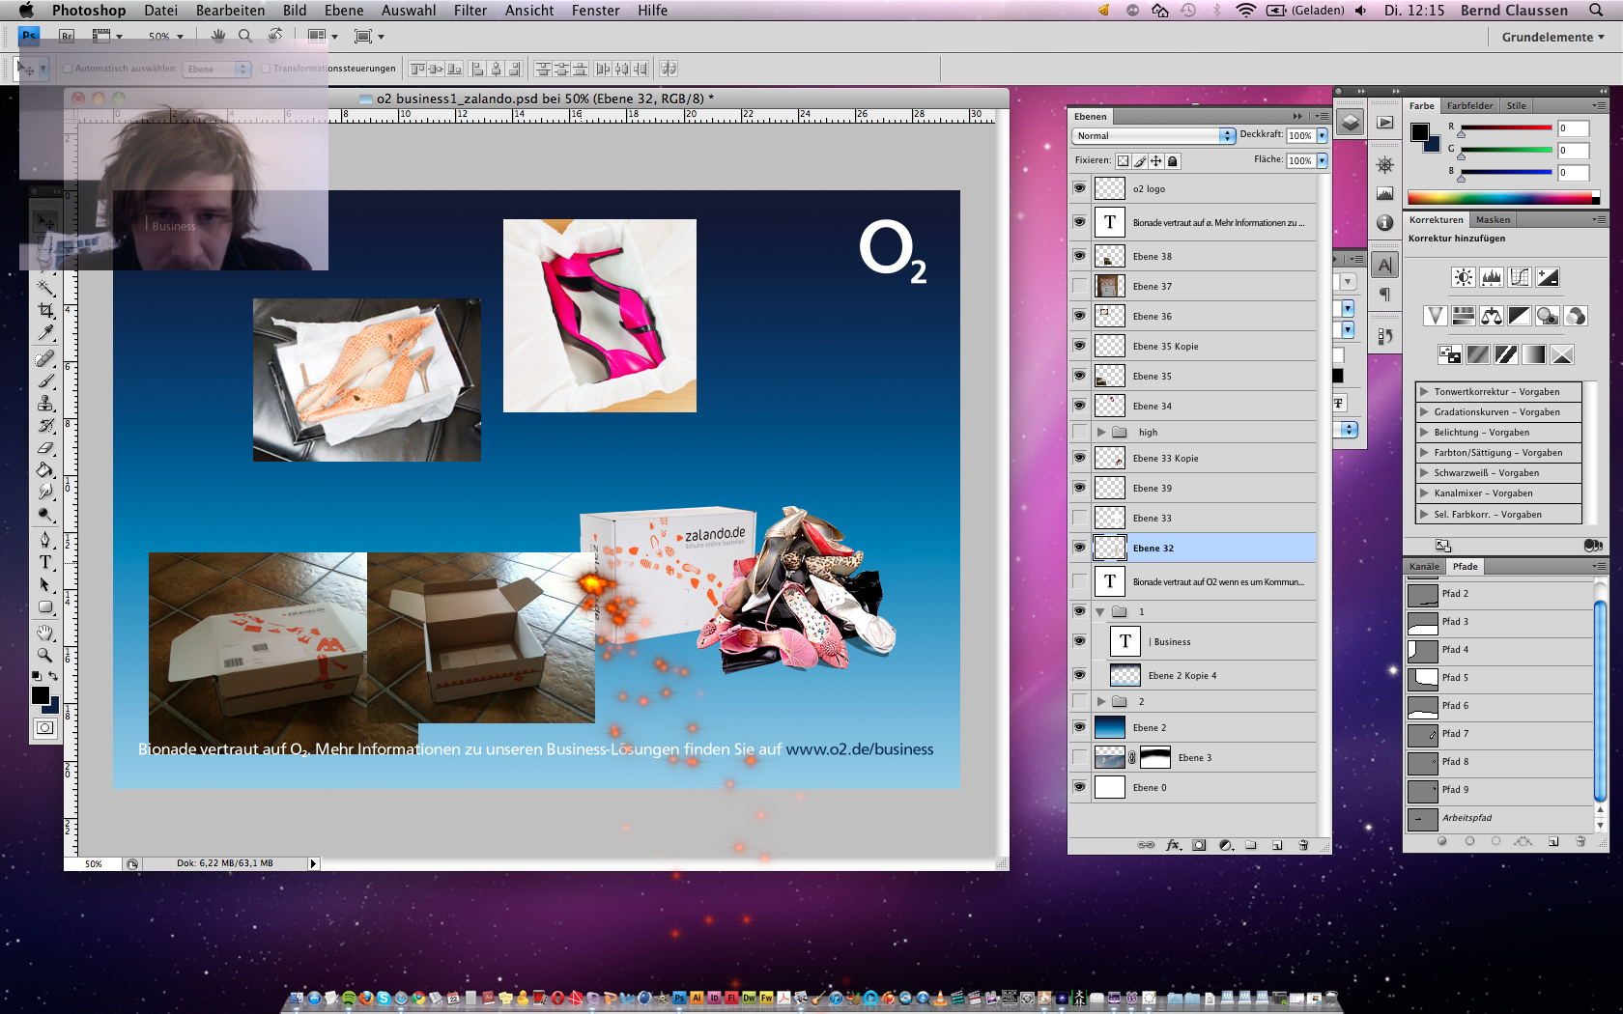Click the delete layer trash icon
1623x1014 pixels.
(1303, 845)
